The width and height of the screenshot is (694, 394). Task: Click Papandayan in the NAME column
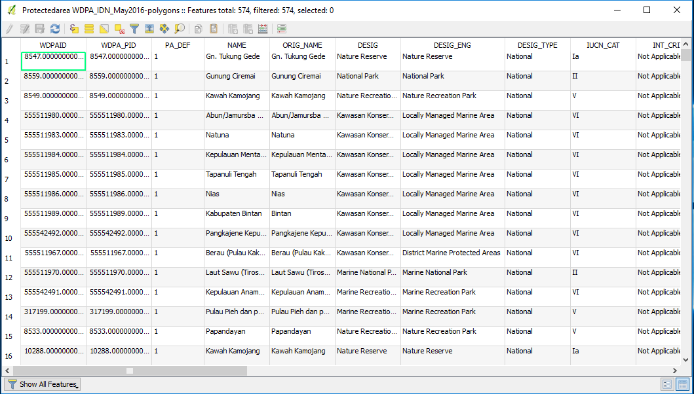(x=237, y=336)
